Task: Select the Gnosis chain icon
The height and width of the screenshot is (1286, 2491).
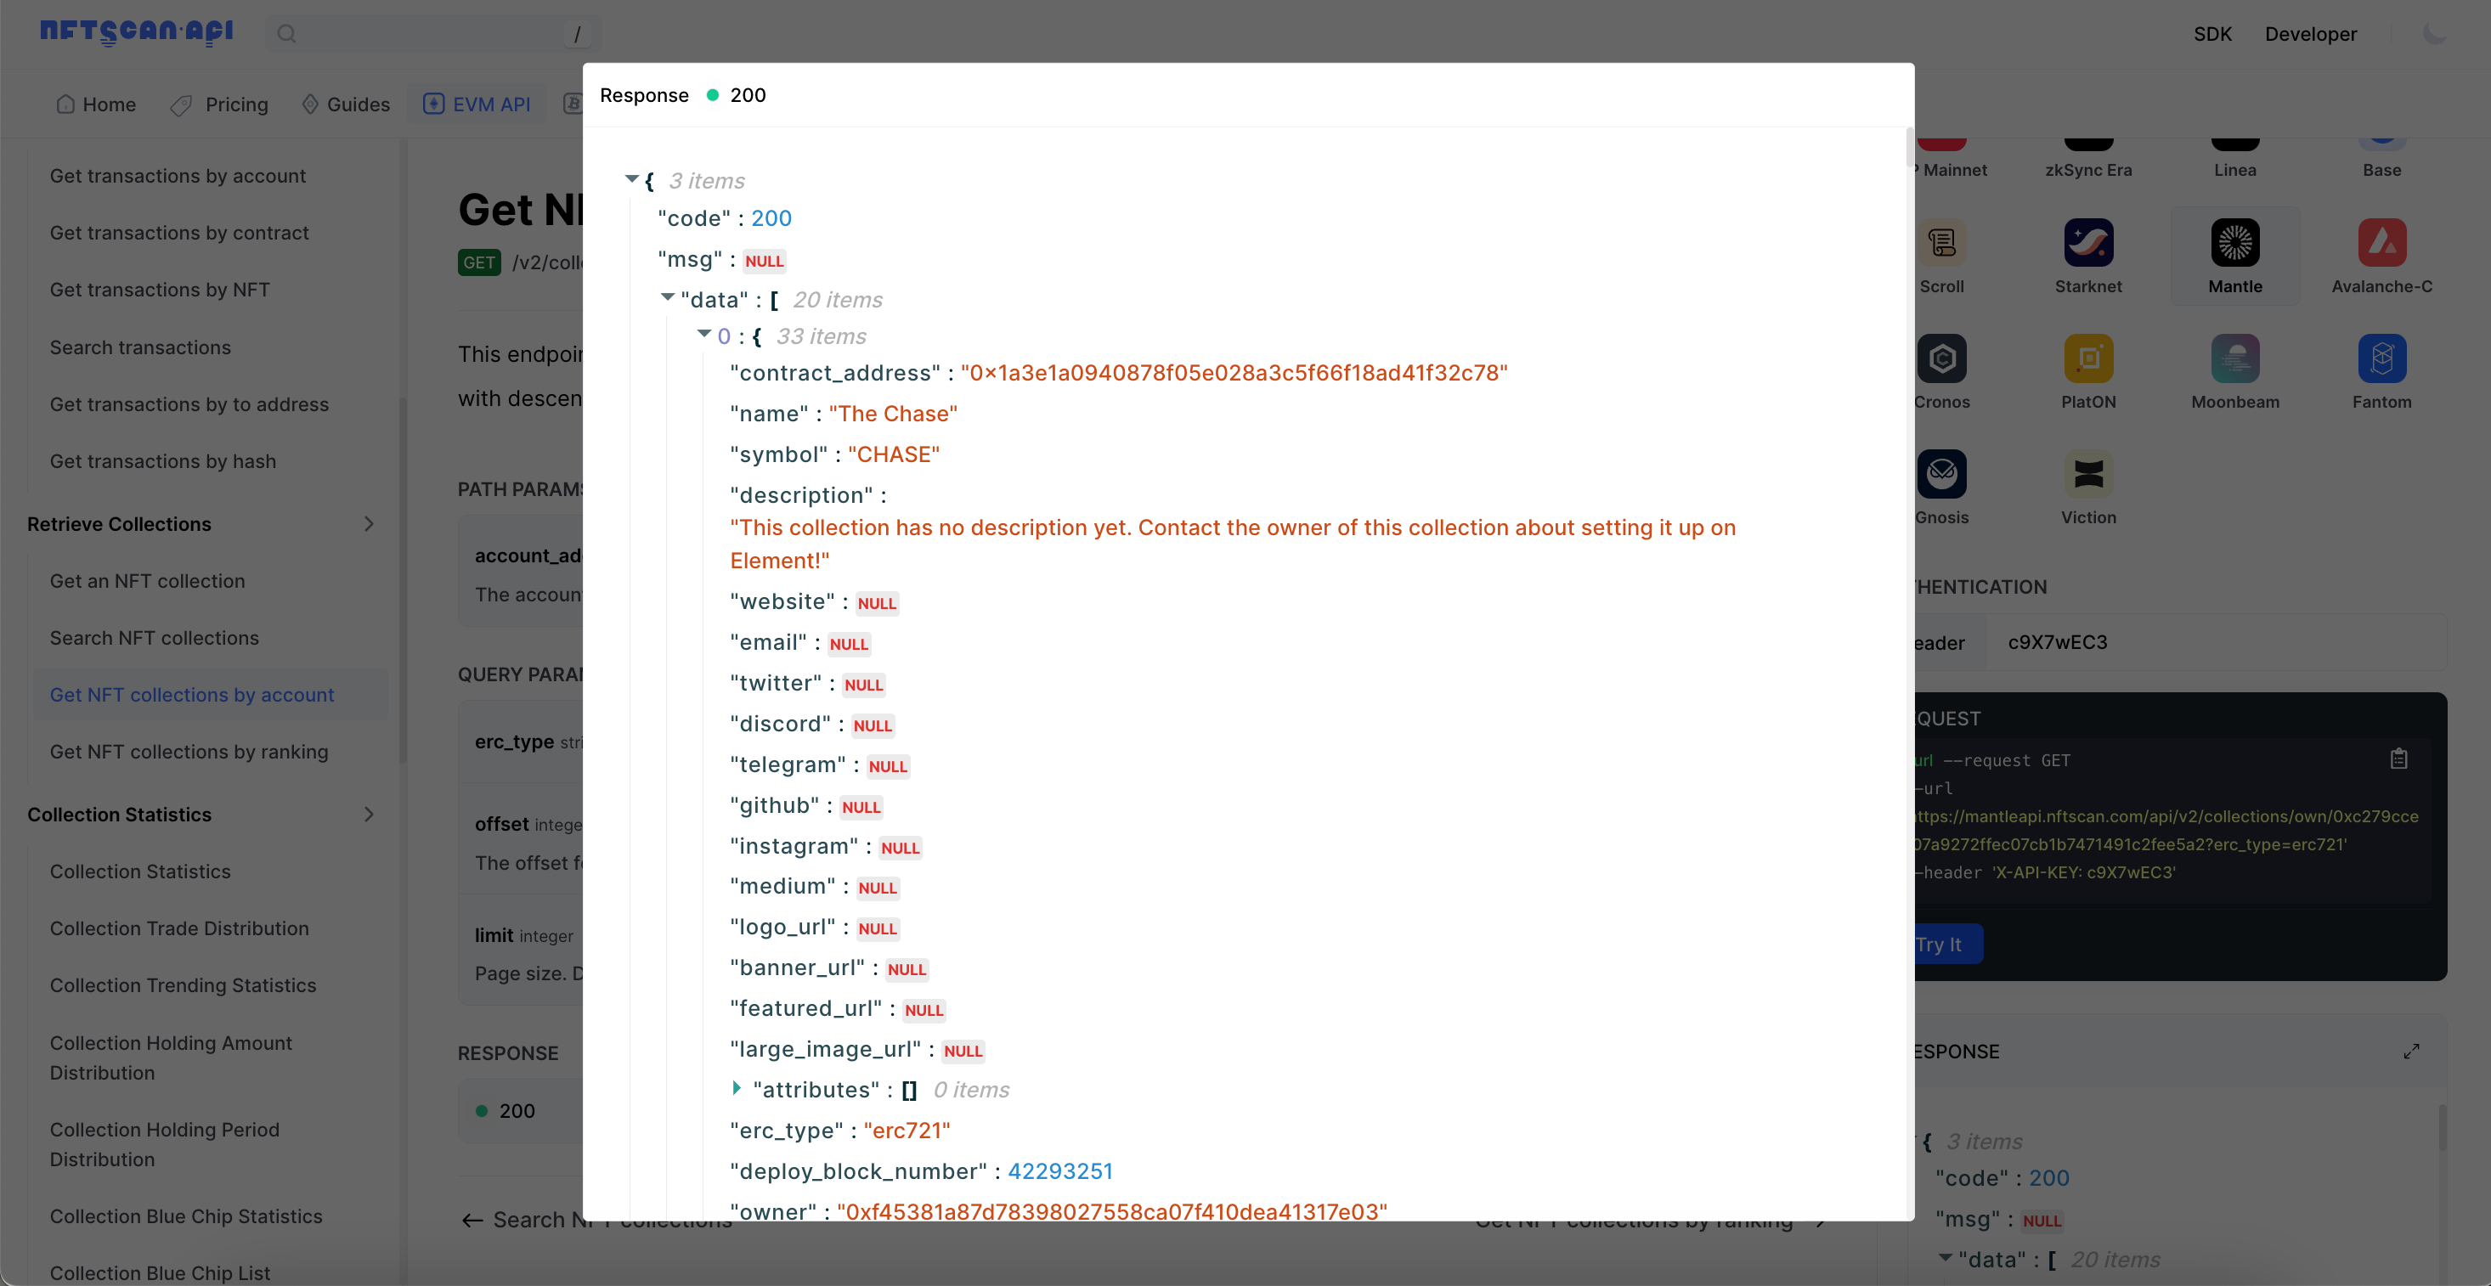Action: tap(1942, 474)
